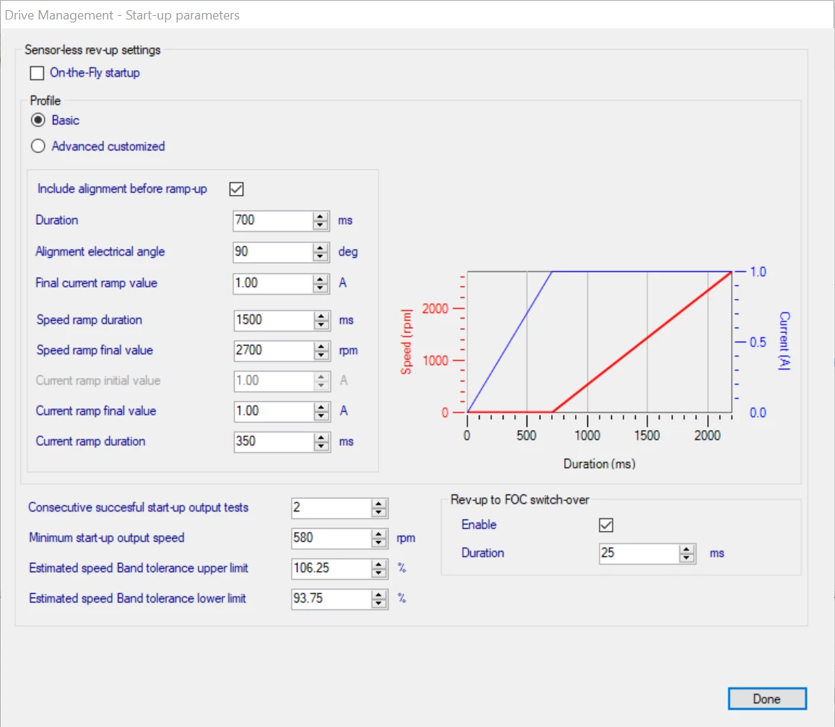Increase Current ramp final value spinner
This screenshot has width=835, height=727.
coord(321,408)
